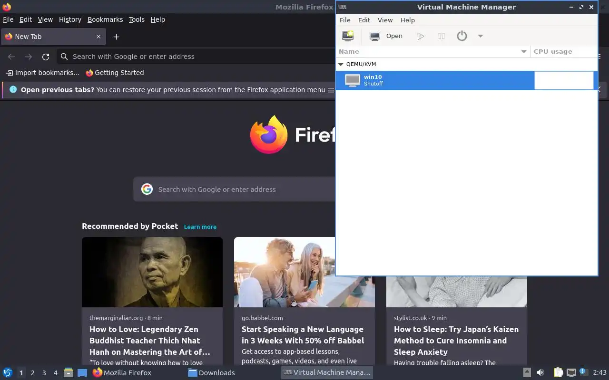Click show desktop taskbar icon

pyautogui.click(x=82, y=373)
